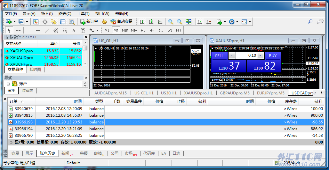Screen dimensions: 329x170
Task: Switch timeframe to D1
Action: coord(161,30)
